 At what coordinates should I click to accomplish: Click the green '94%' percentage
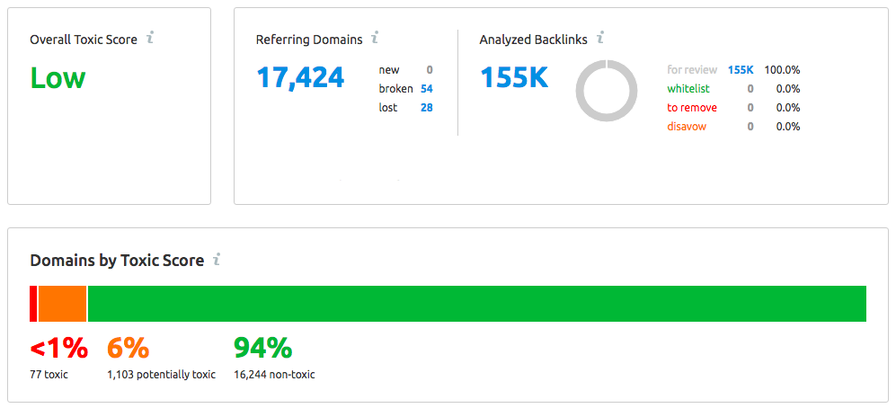(x=263, y=349)
